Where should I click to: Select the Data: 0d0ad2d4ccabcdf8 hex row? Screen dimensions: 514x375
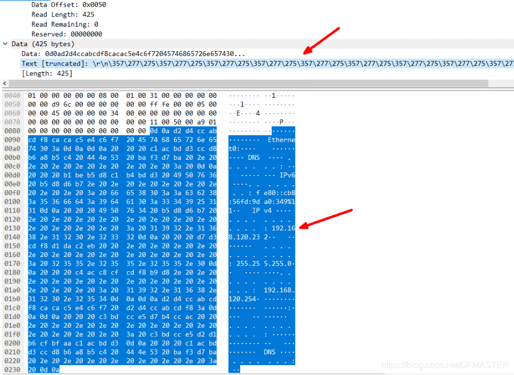tap(133, 54)
